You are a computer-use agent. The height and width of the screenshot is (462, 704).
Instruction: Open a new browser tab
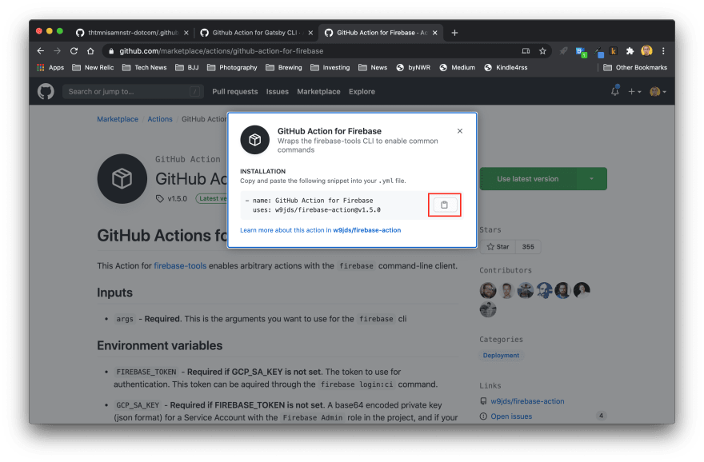(x=454, y=33)
